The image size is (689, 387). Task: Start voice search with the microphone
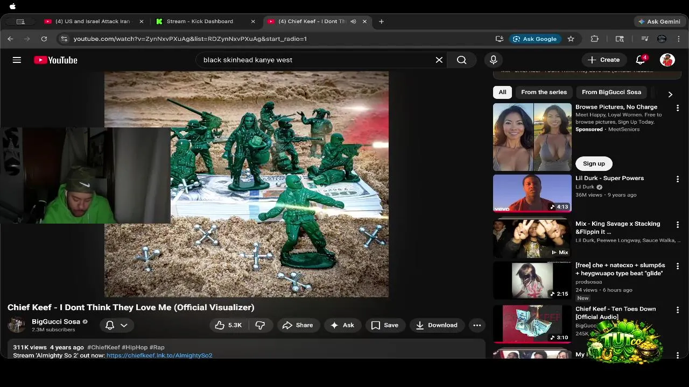[x=494, y=60]
